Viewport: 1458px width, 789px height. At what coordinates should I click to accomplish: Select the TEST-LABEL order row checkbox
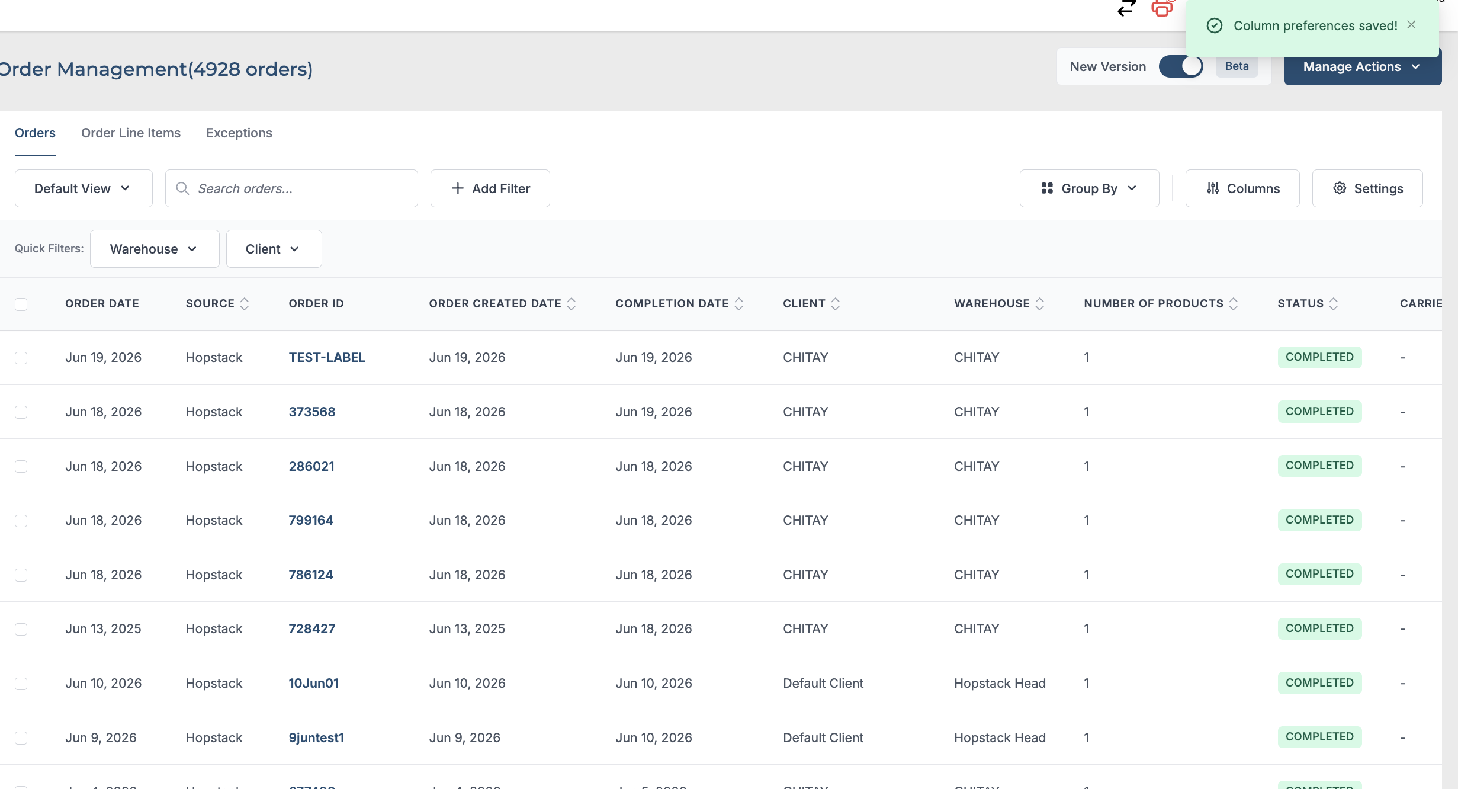coord(21,358)
